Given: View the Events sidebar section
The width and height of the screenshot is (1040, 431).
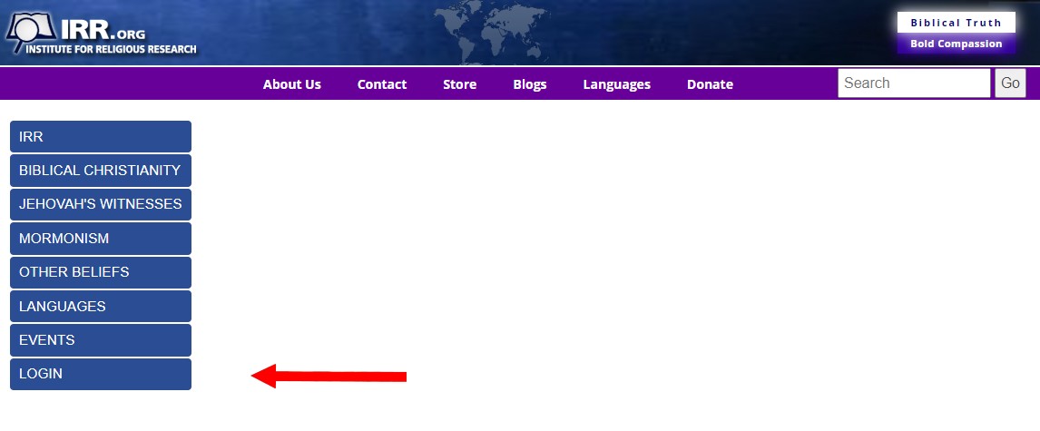Looking at the screenshot, I should click(101, 340).
